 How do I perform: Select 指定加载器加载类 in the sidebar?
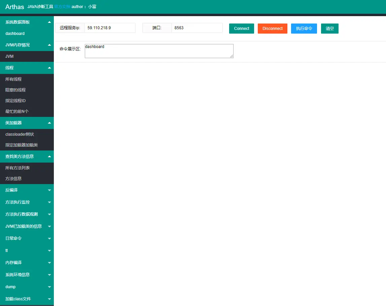[27, 145]
